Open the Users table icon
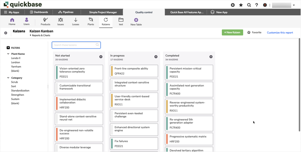This screenshot has height=152, width=301. coord(27,21)
